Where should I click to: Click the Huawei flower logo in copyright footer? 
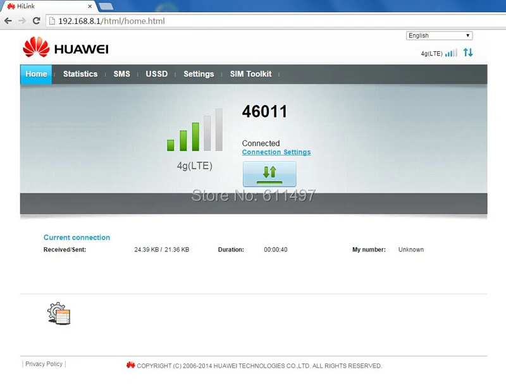pos(130,365)
